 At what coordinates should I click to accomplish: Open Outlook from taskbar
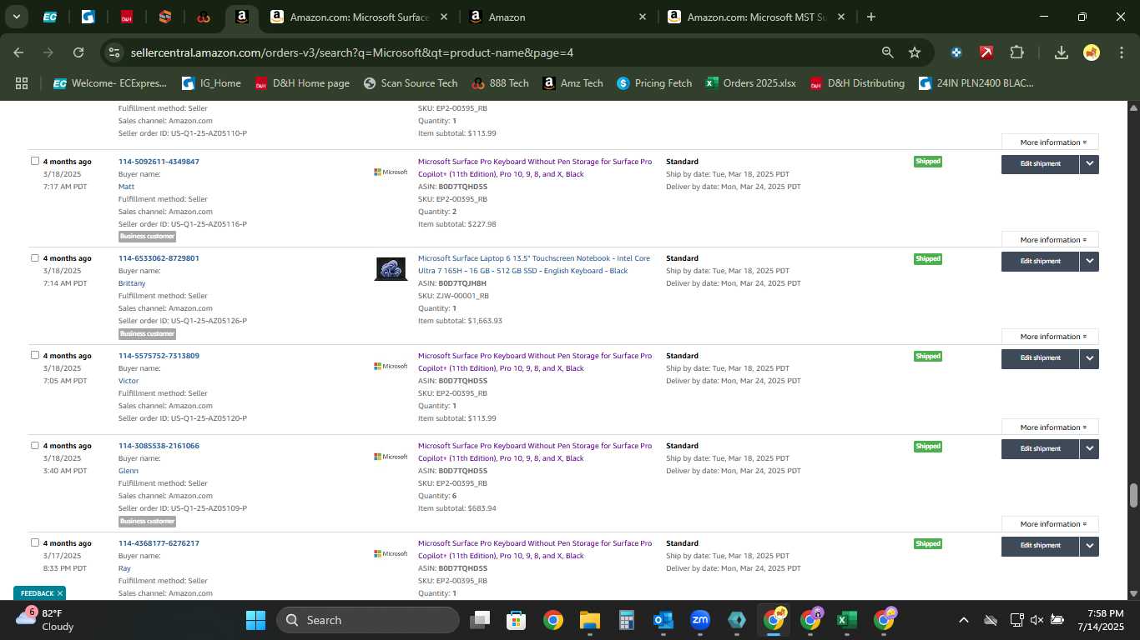tap(663, 620)
